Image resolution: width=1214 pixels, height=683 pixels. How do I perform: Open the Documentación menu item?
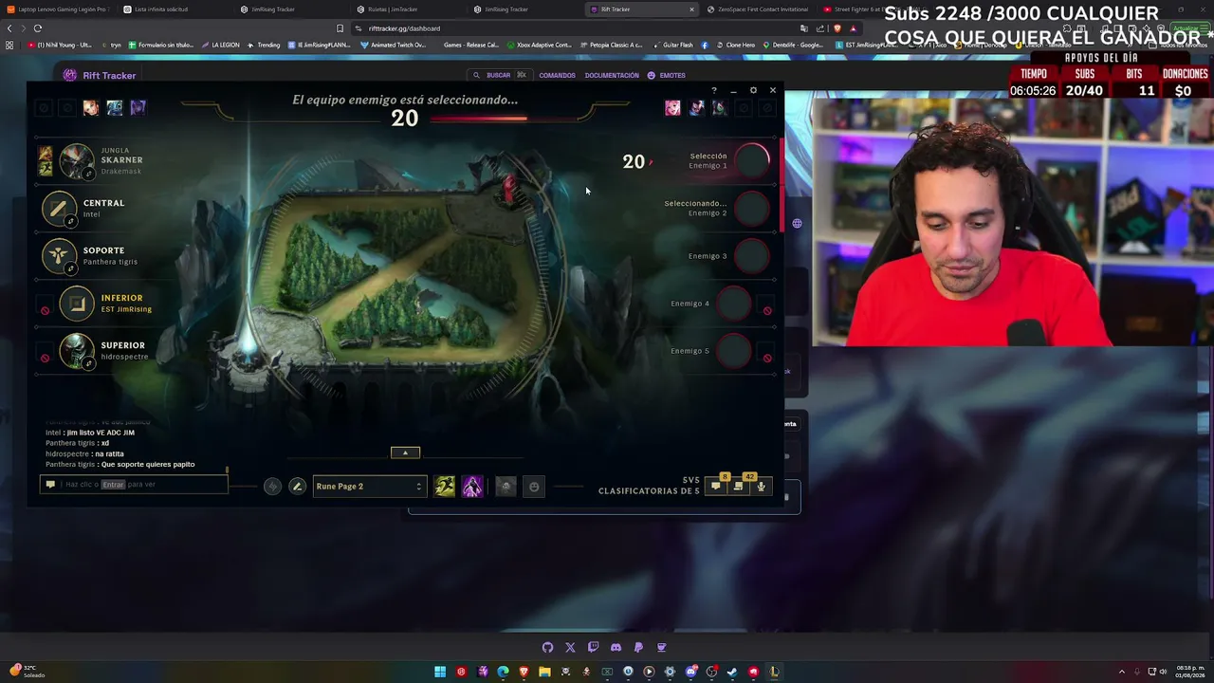(612, 75)
